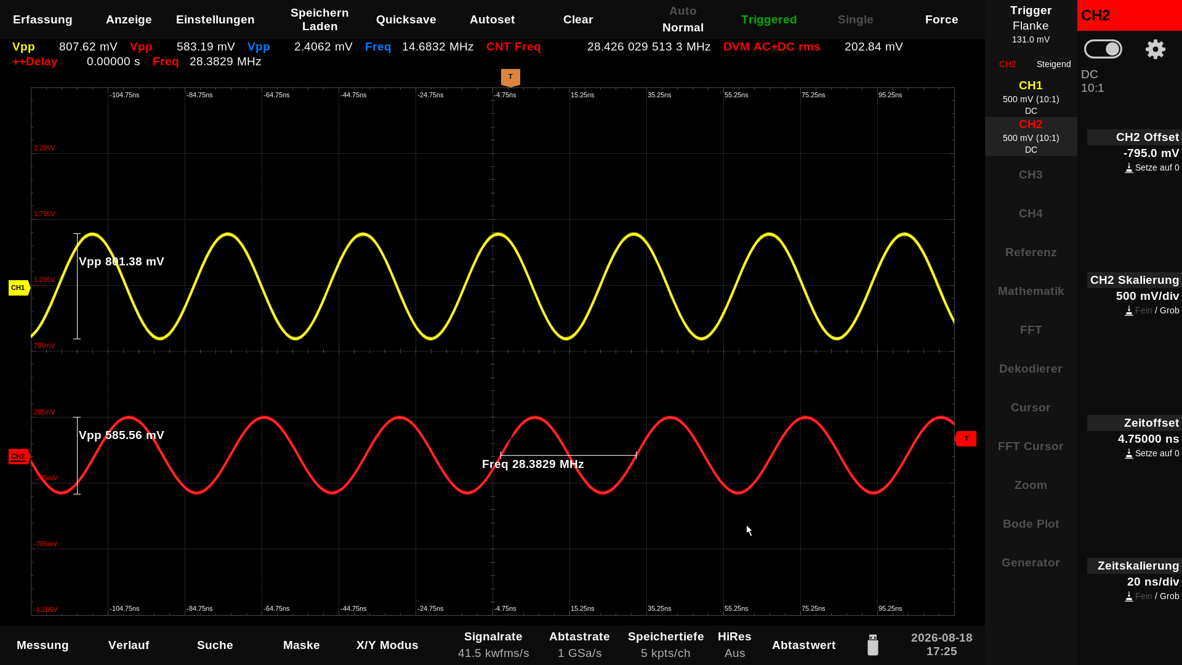Viewport: 1182px width, 665px height.
Task: Open X/Y Modus from bottom bar
Action: [387, 645]
